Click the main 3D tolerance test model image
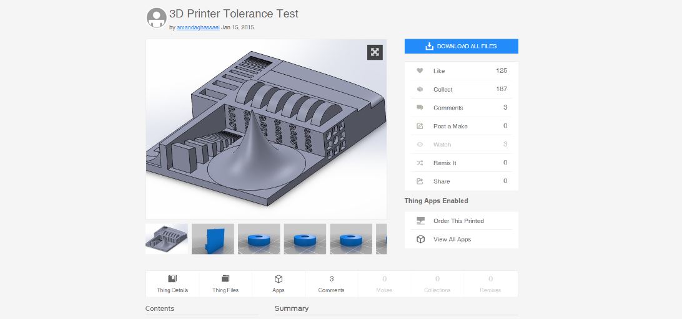 [266, 130]
